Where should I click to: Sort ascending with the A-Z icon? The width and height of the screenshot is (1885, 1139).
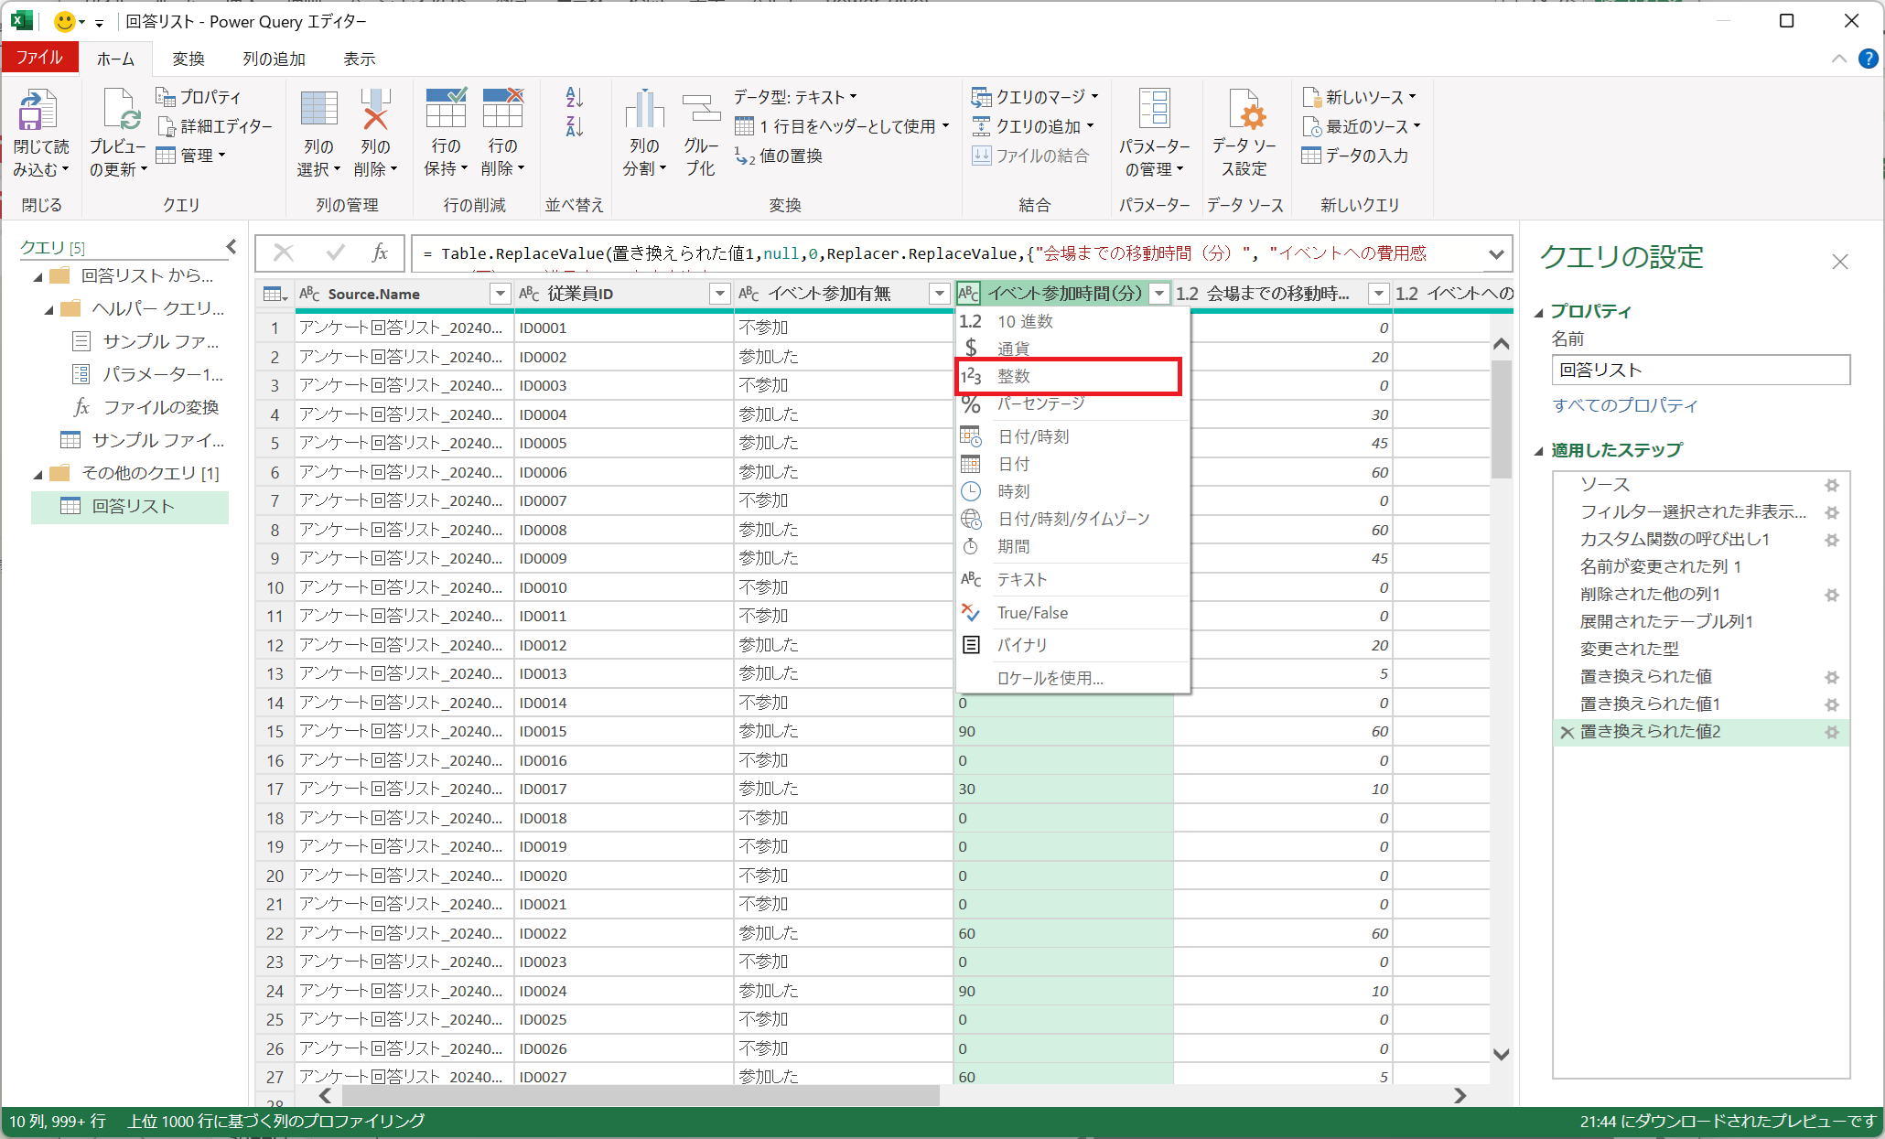pos(575,97)
